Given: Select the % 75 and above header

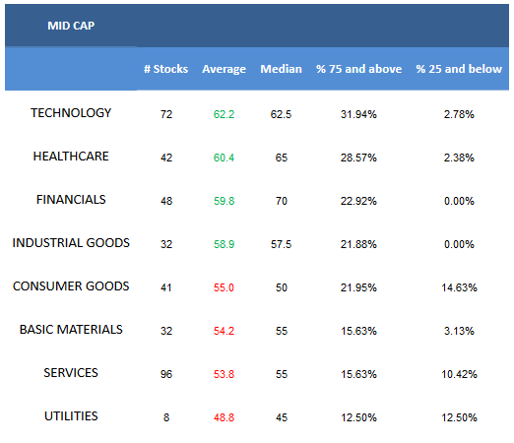Looking at the screenshot, I should pyautogui.click(x=358, y=69).
